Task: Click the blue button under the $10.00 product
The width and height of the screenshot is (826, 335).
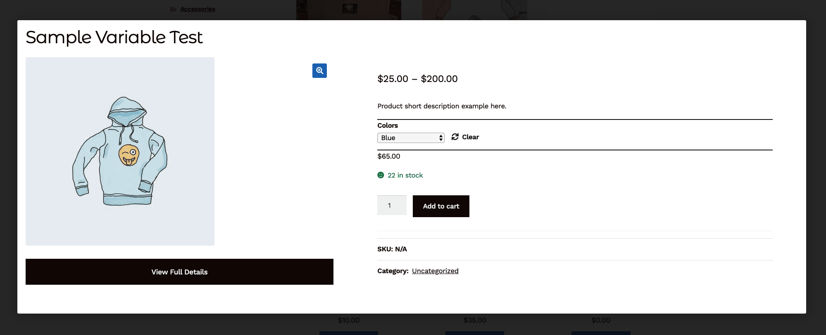Action: 348,333
